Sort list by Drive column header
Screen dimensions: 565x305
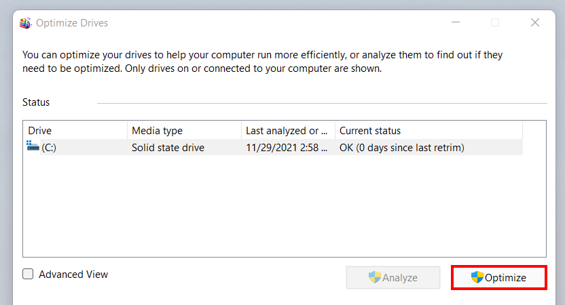coord(75,131)
